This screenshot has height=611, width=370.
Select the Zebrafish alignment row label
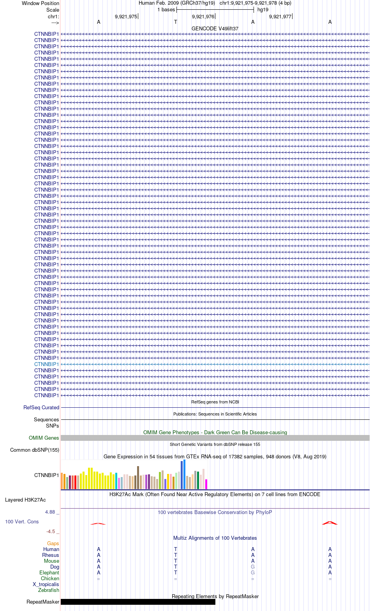(x=49, y=590)
